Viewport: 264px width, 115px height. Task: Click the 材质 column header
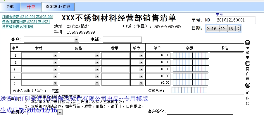(39, 48)
